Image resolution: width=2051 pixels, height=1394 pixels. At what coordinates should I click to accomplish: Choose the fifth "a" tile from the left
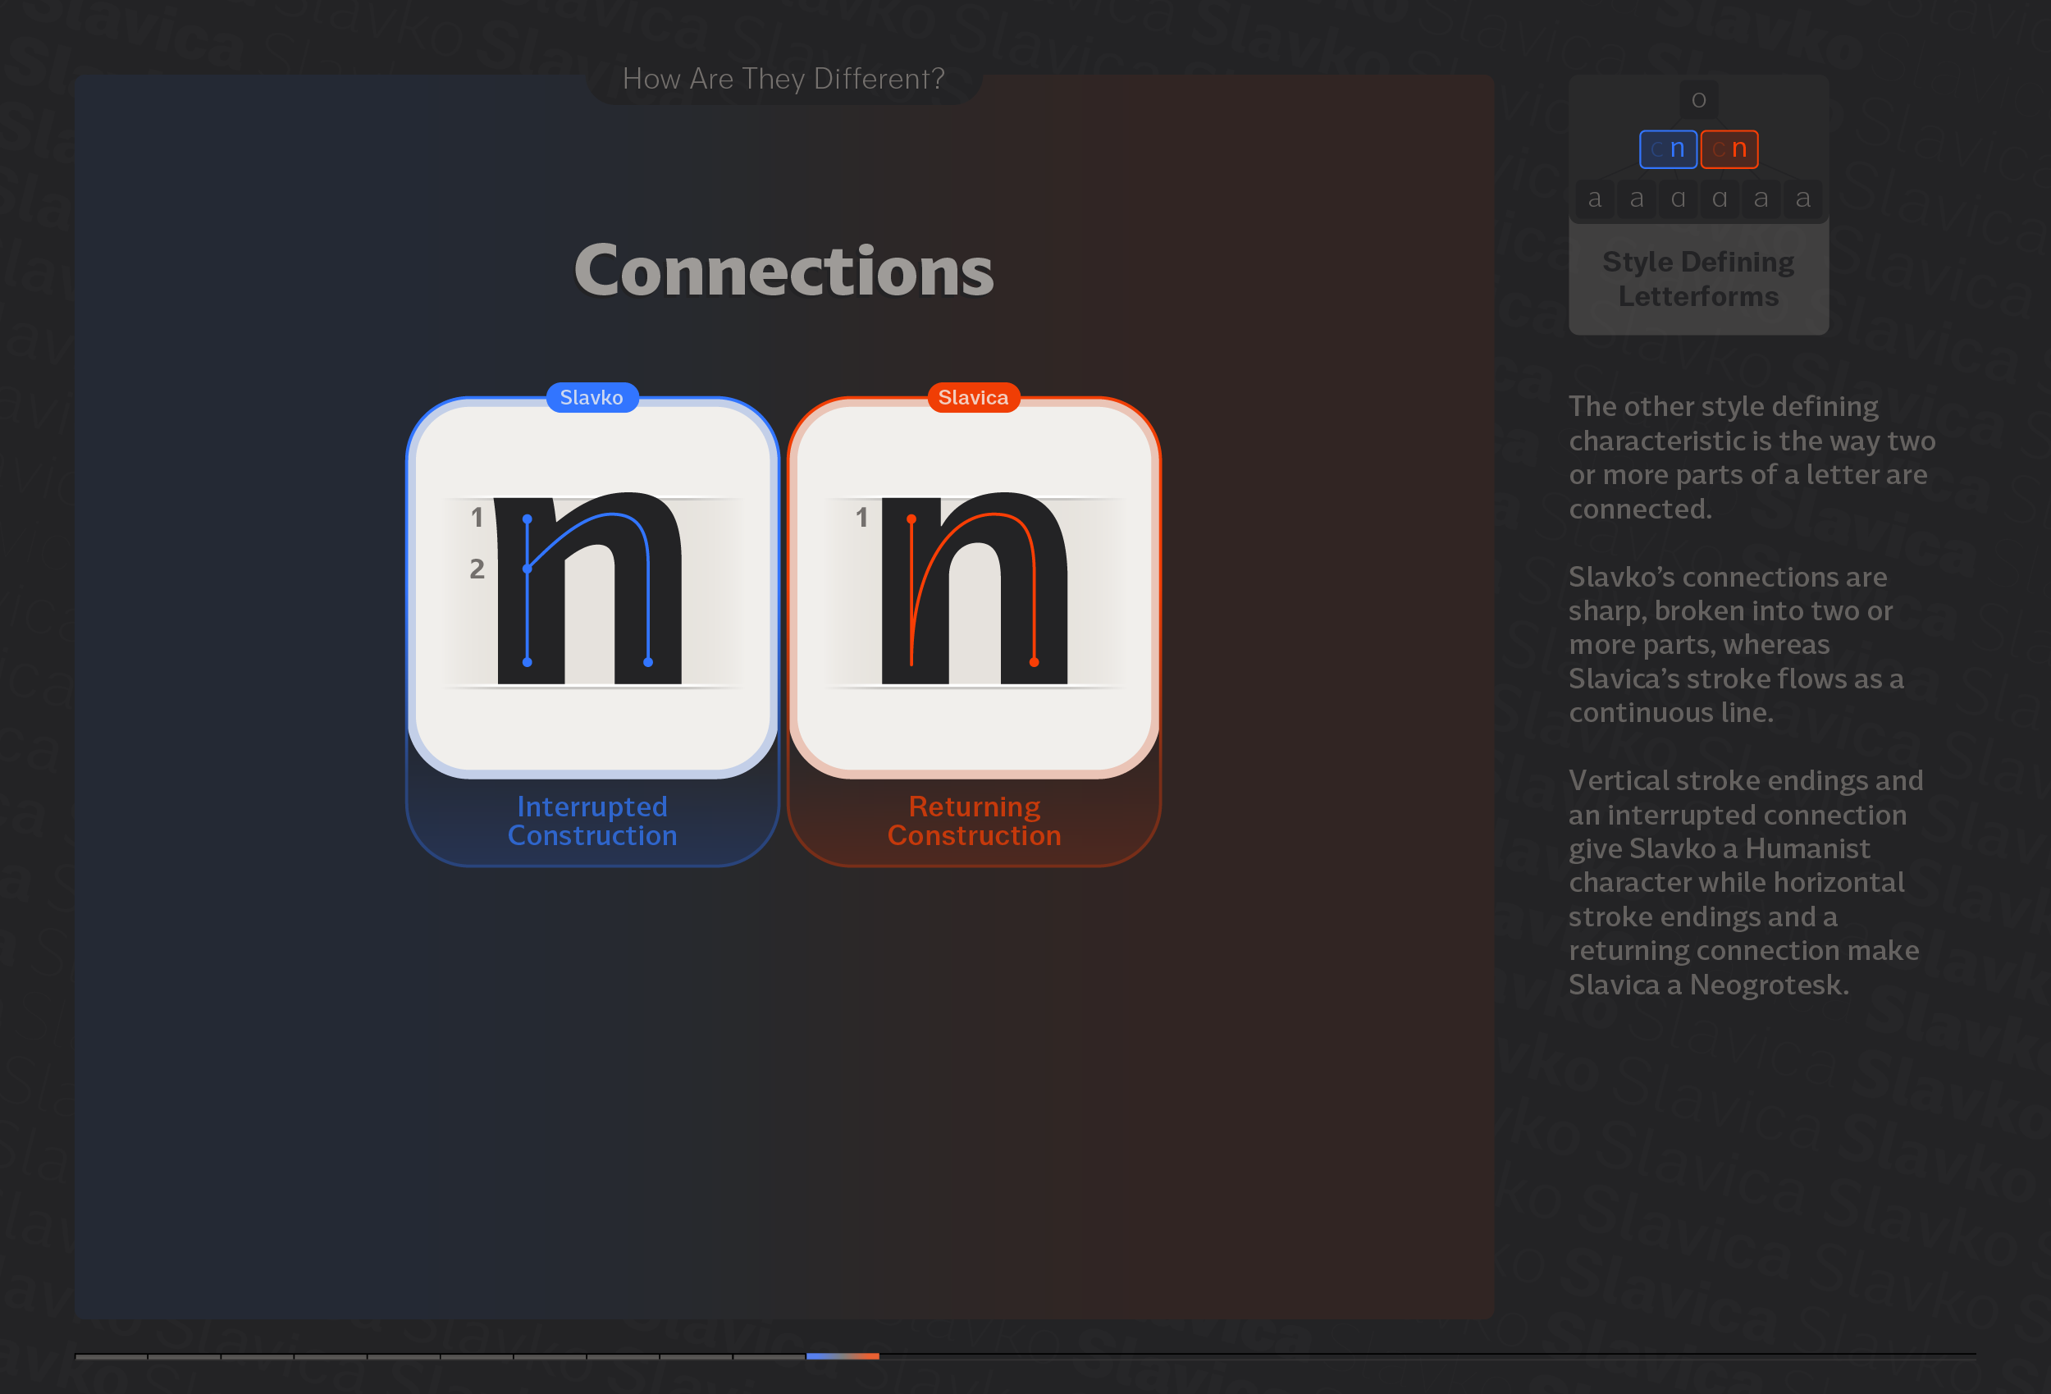[1761, 199]
